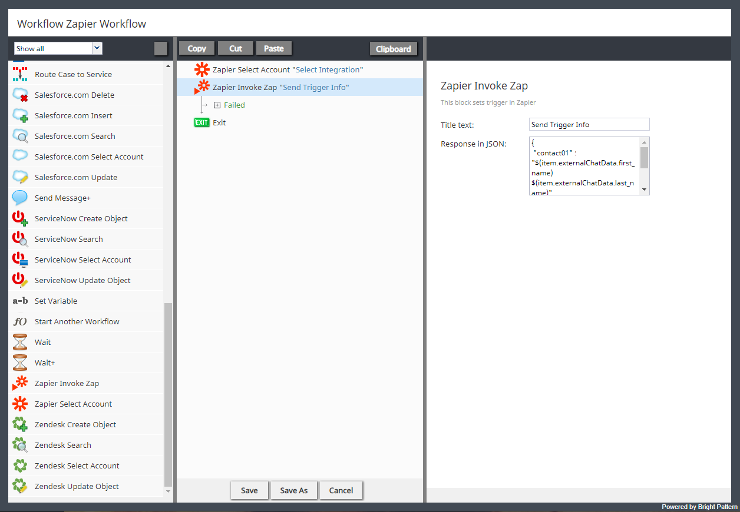This screenshot has height=512, width=740.
Task: Cancel the workflow editing
Action: point(341,490)
